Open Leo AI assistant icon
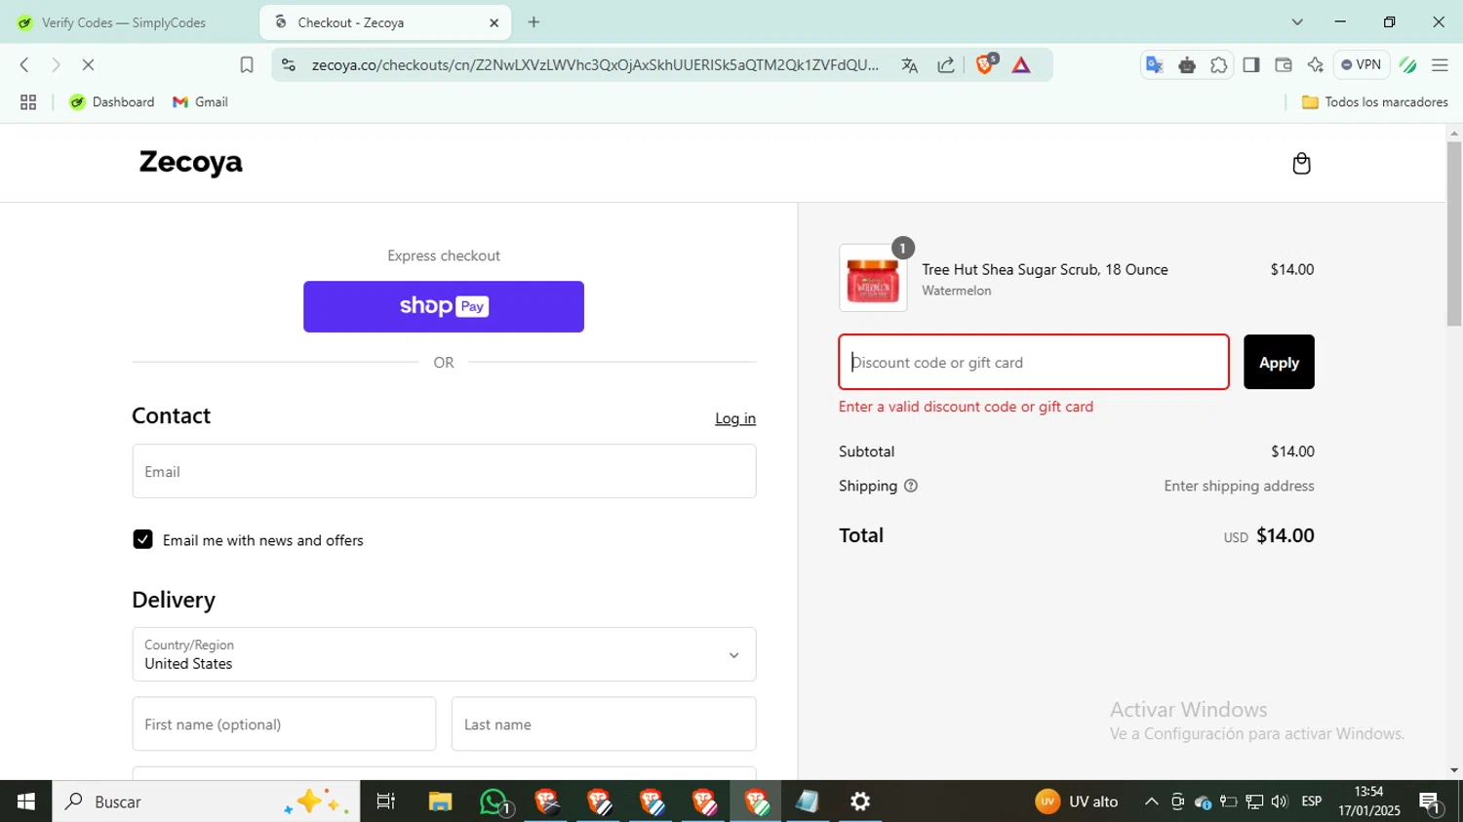1463x822 pixels. tap(1315, 65)
